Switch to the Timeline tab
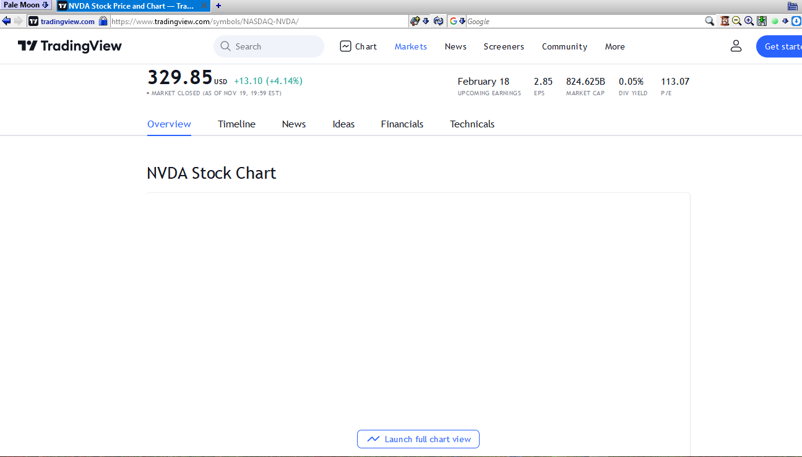 coord(236,124)
